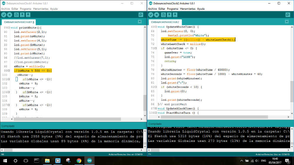The height and width of the screenshot is (165, 294).
Task: Click line lcd.print("LOSE");
Action: (180, 57)
